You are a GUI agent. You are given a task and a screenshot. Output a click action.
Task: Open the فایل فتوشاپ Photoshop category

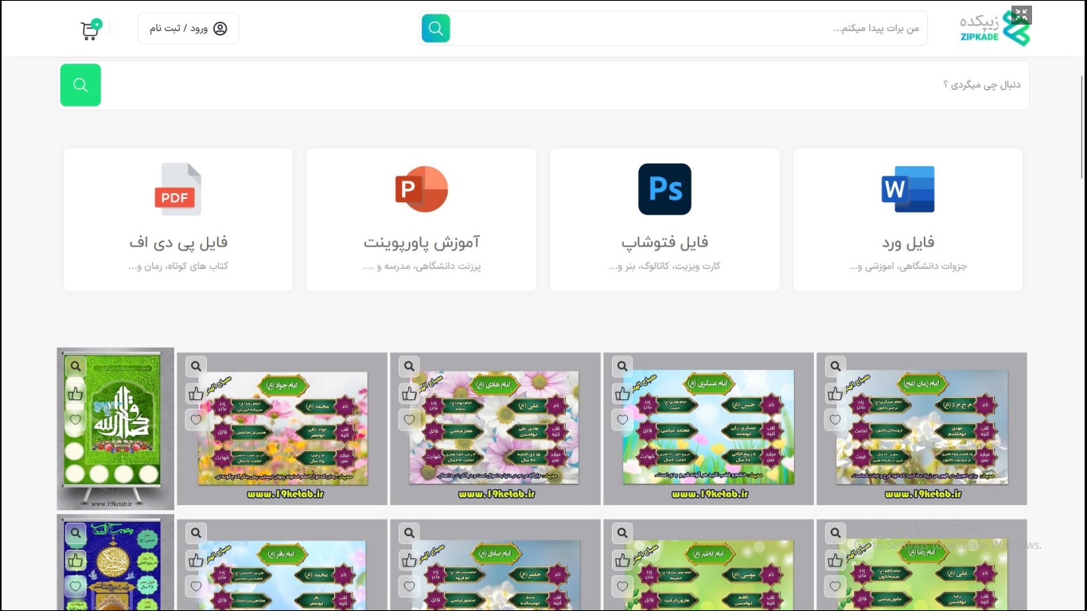pyautogui.click(x=664, y=219)
